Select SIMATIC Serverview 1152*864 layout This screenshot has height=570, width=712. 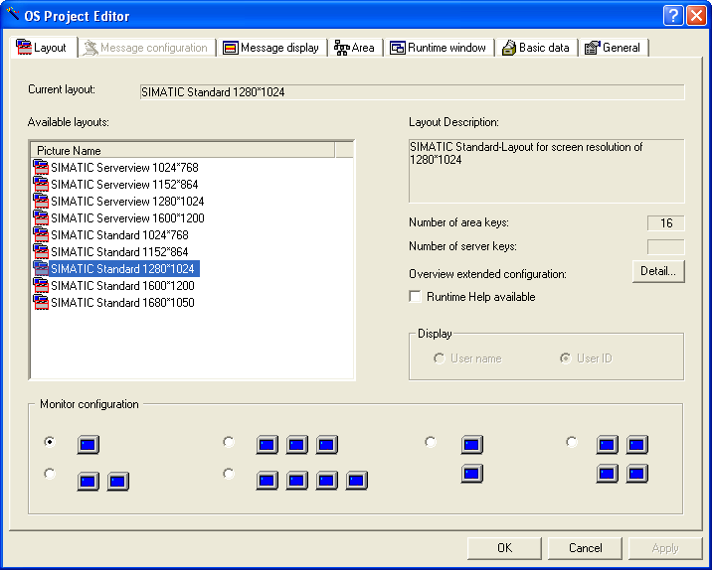(124, 185)
